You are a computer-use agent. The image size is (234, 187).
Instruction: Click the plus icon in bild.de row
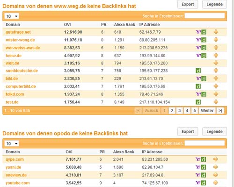click(x=216, y=78)
